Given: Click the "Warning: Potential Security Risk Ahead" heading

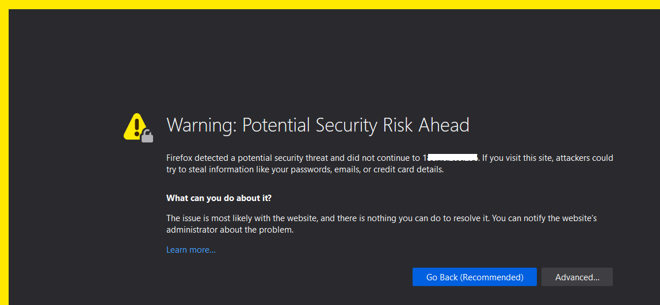Looking at the screenshot, I should pos(318,125).
